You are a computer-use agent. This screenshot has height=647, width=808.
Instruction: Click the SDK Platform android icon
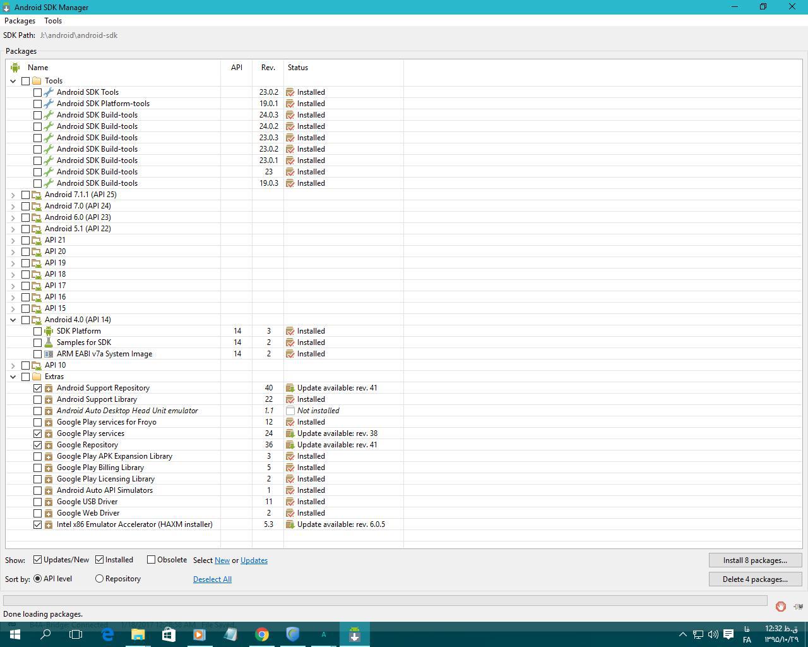[x=49, y=331]
